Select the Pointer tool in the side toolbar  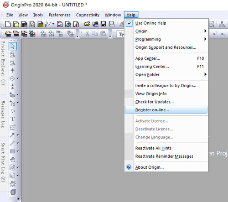[13, 46]
